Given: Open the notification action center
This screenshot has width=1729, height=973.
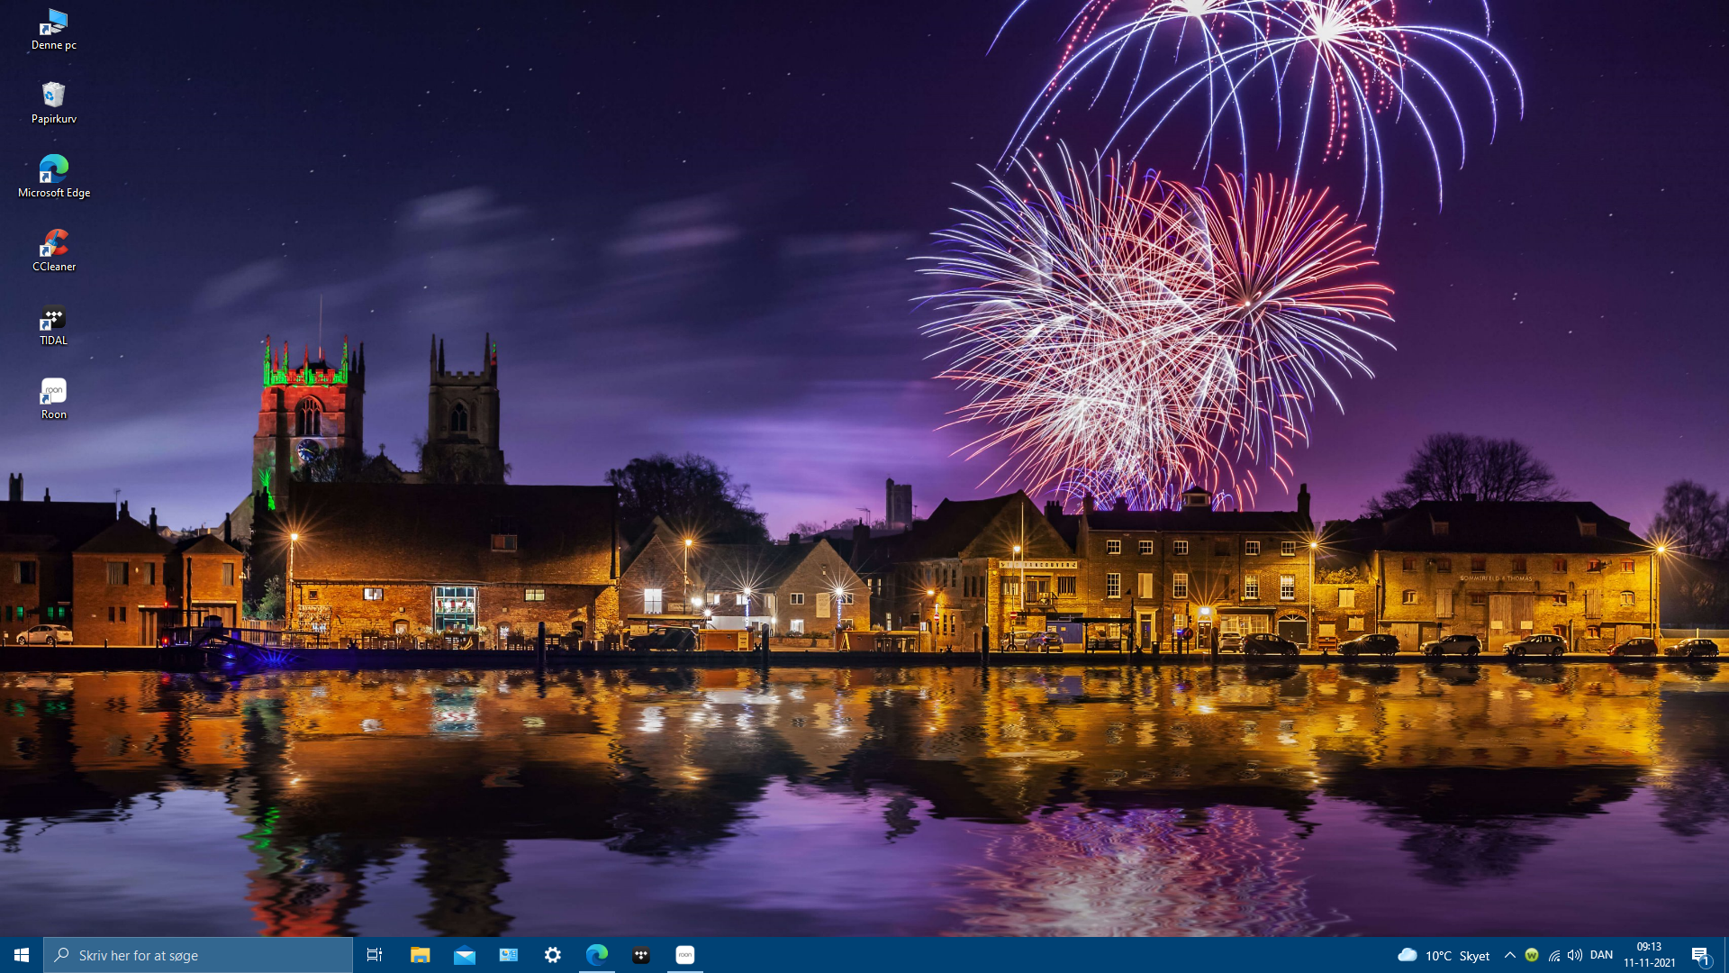Looking at the screenshot, I should click(x=1700, y=955).
